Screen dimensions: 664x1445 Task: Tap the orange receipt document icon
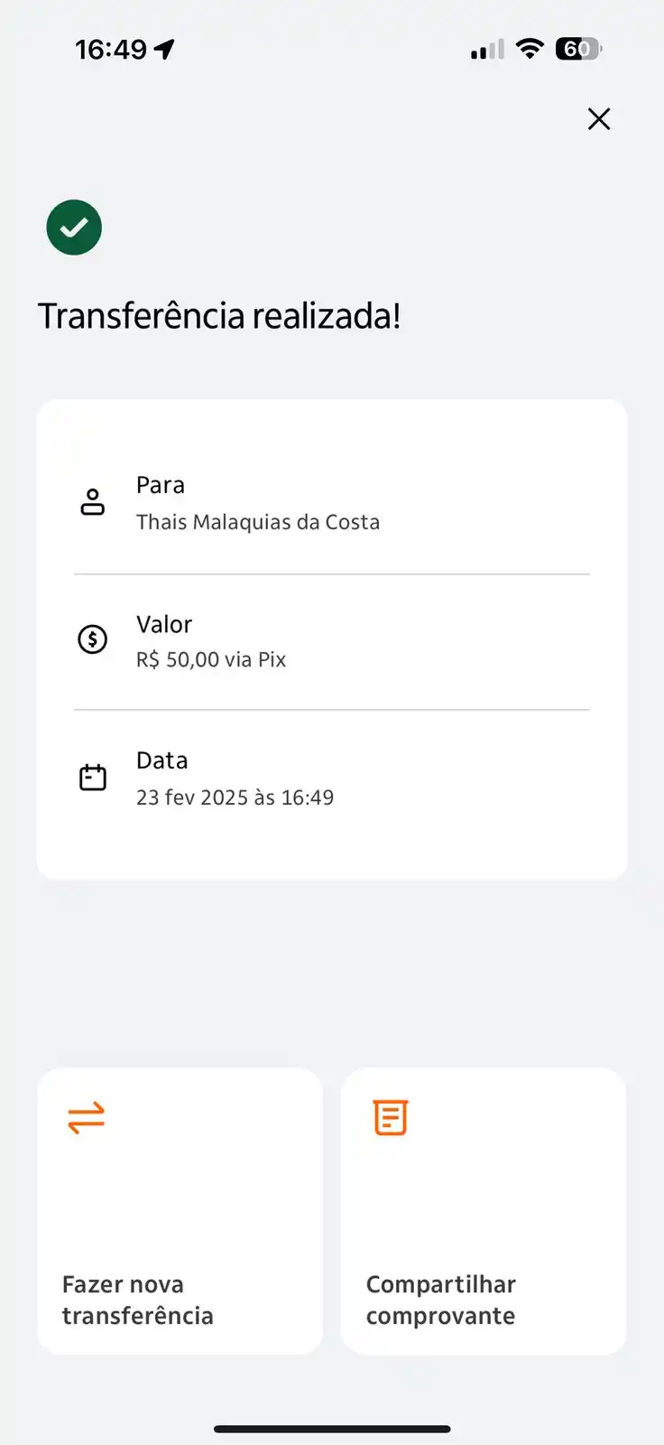[391, 1118]
